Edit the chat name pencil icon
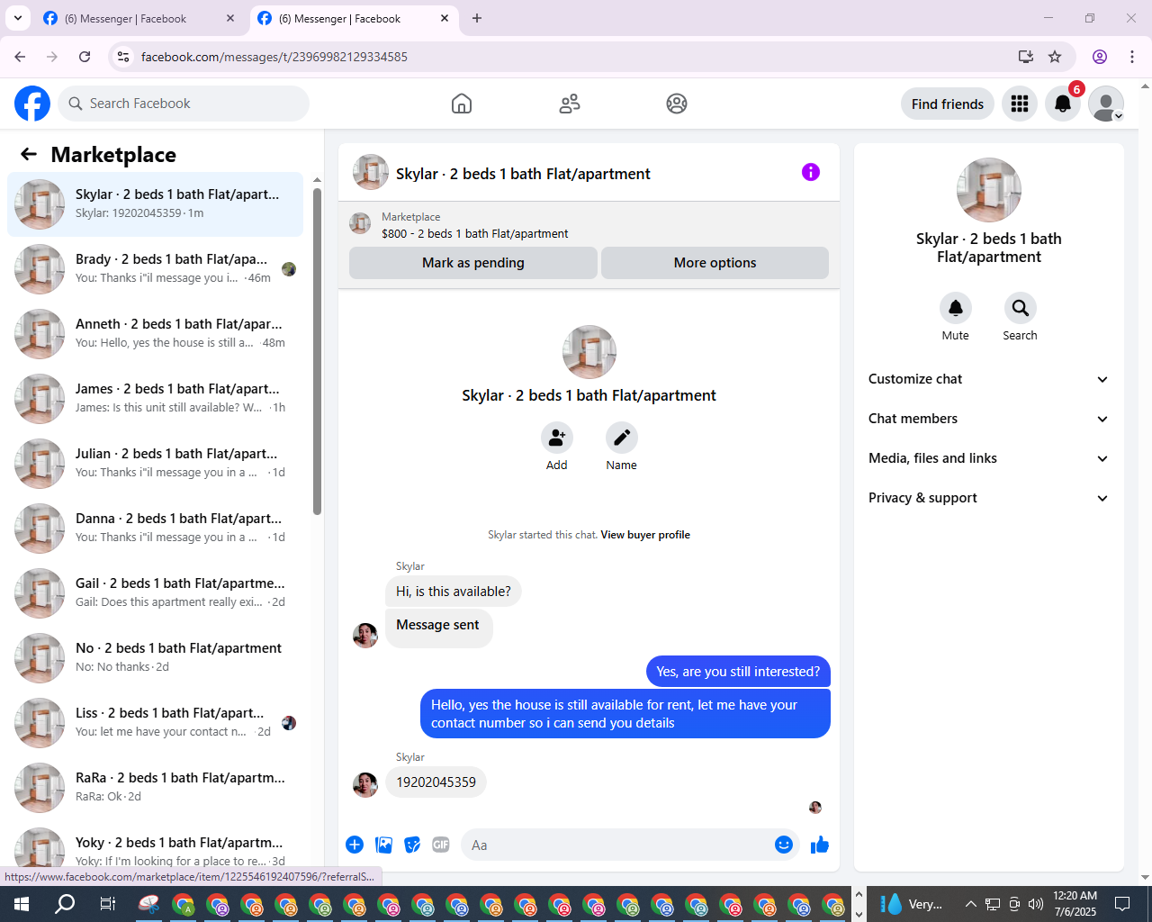The image size is (1152, 922). click(x=622, y=438)
